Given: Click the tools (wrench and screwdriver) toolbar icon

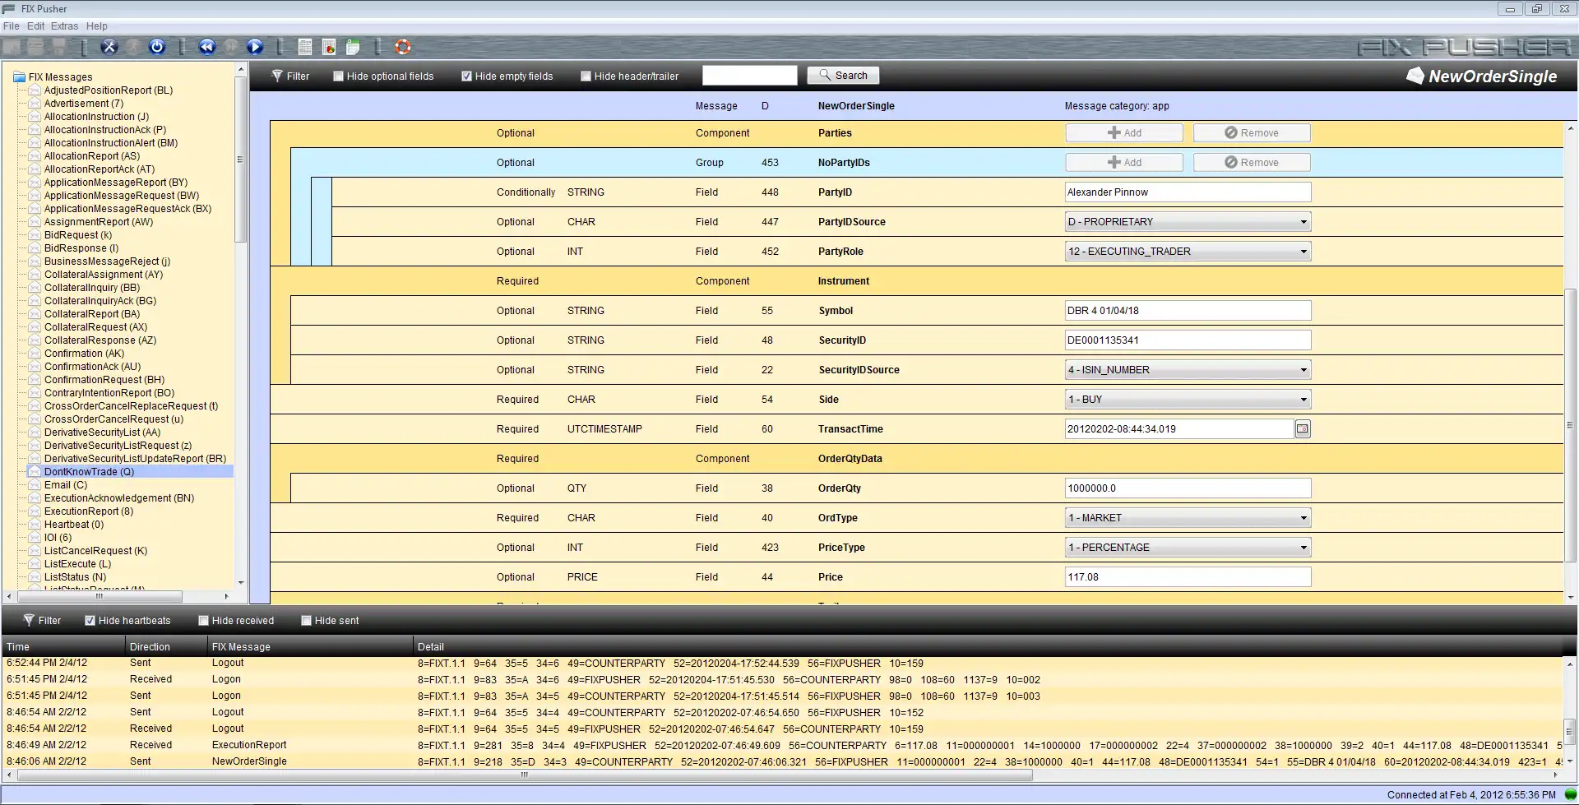Looking at the screenshot, I should click(x=109, y=47).
